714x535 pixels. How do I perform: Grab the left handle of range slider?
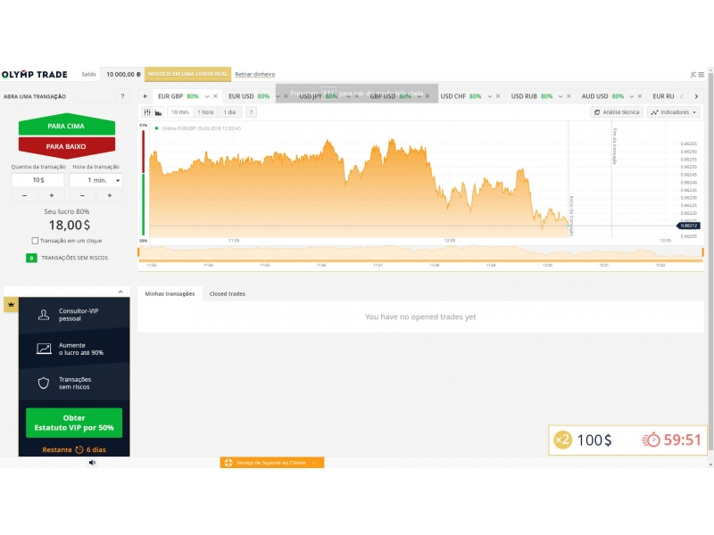point(138,252)
